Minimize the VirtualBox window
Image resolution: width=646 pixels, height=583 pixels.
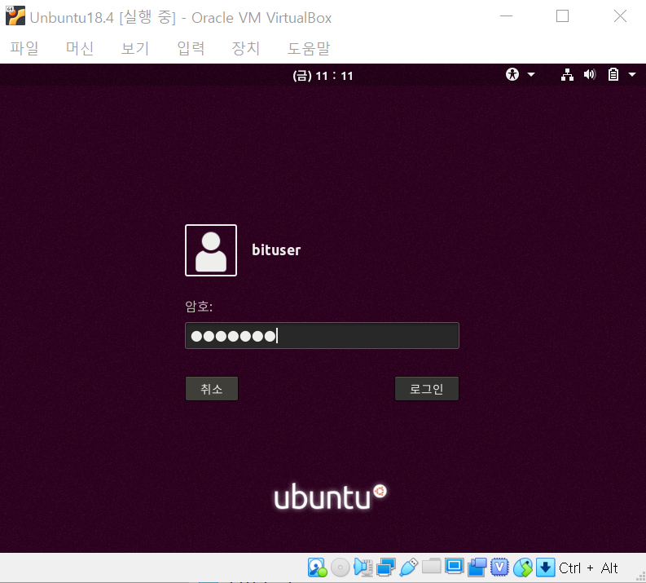point(506,16)
